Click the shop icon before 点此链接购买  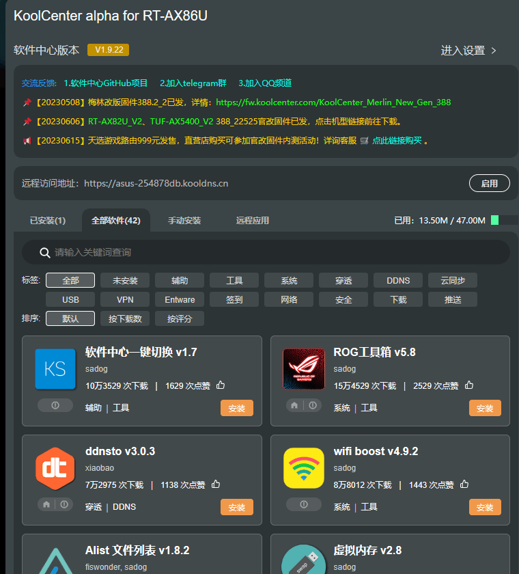pos(364,141)
